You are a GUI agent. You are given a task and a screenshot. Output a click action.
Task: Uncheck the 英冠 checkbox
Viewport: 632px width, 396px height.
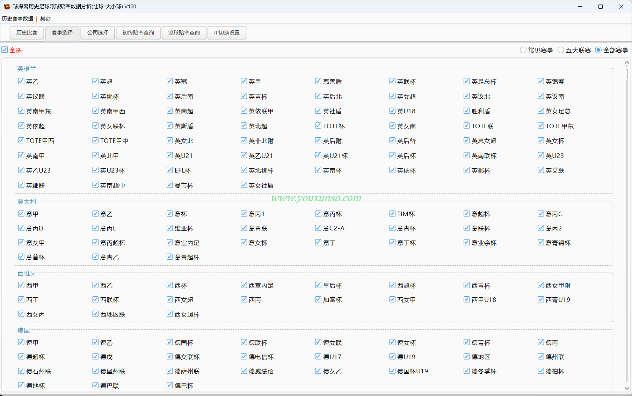click(170, 81)
